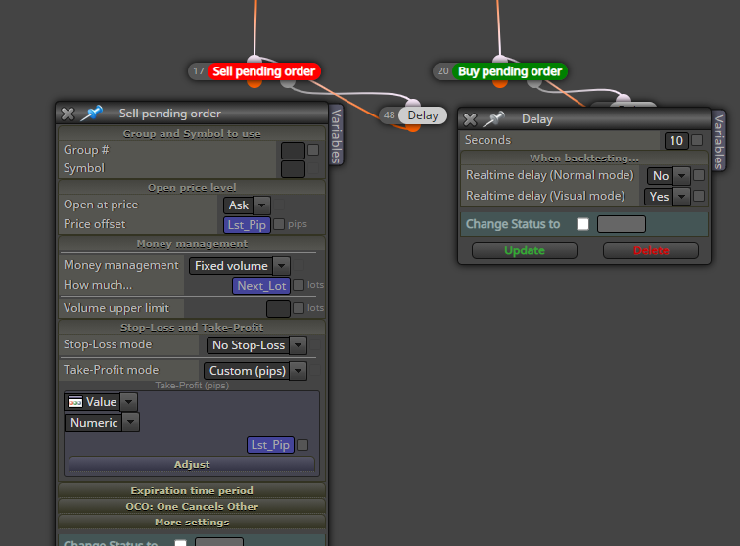Toggle the Take-Profit Lst_Pip checkbox
Viewport: 740px width, 546px height.
click(x=302, y=445)
